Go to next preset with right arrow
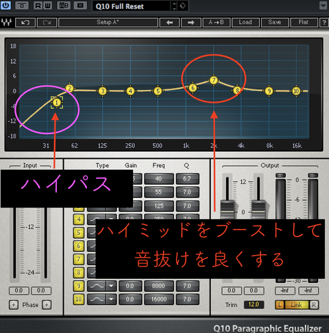This screenshot has width=329, height=333. [x=191, y=23]
